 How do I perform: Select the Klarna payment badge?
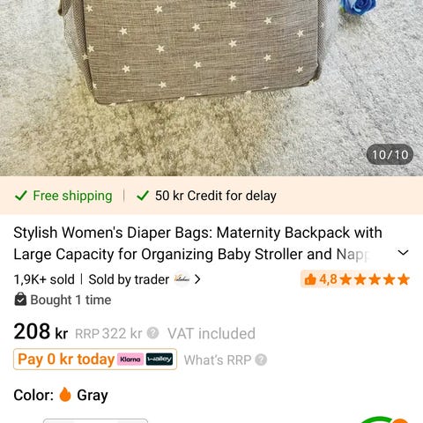point(130,360)
